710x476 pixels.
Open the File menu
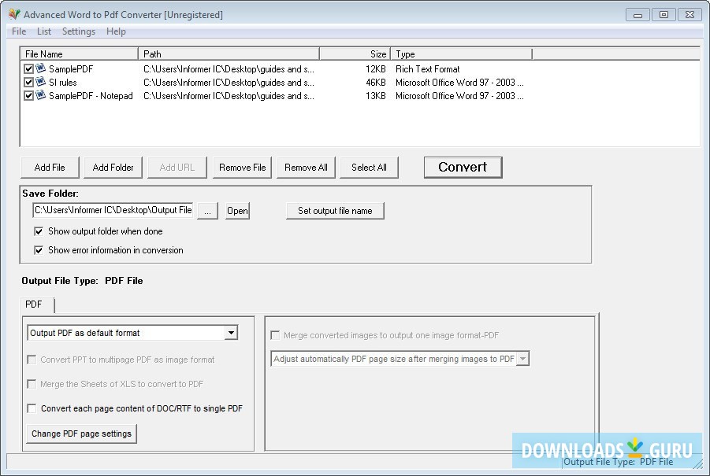tap(19, 31)
